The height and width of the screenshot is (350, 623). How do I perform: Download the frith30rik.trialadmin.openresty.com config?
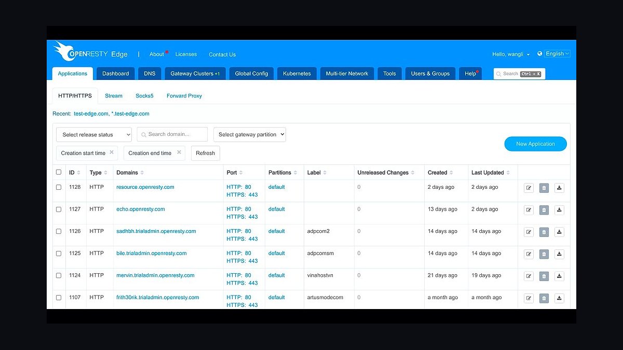pyautogui.click(x=559, y=298)
